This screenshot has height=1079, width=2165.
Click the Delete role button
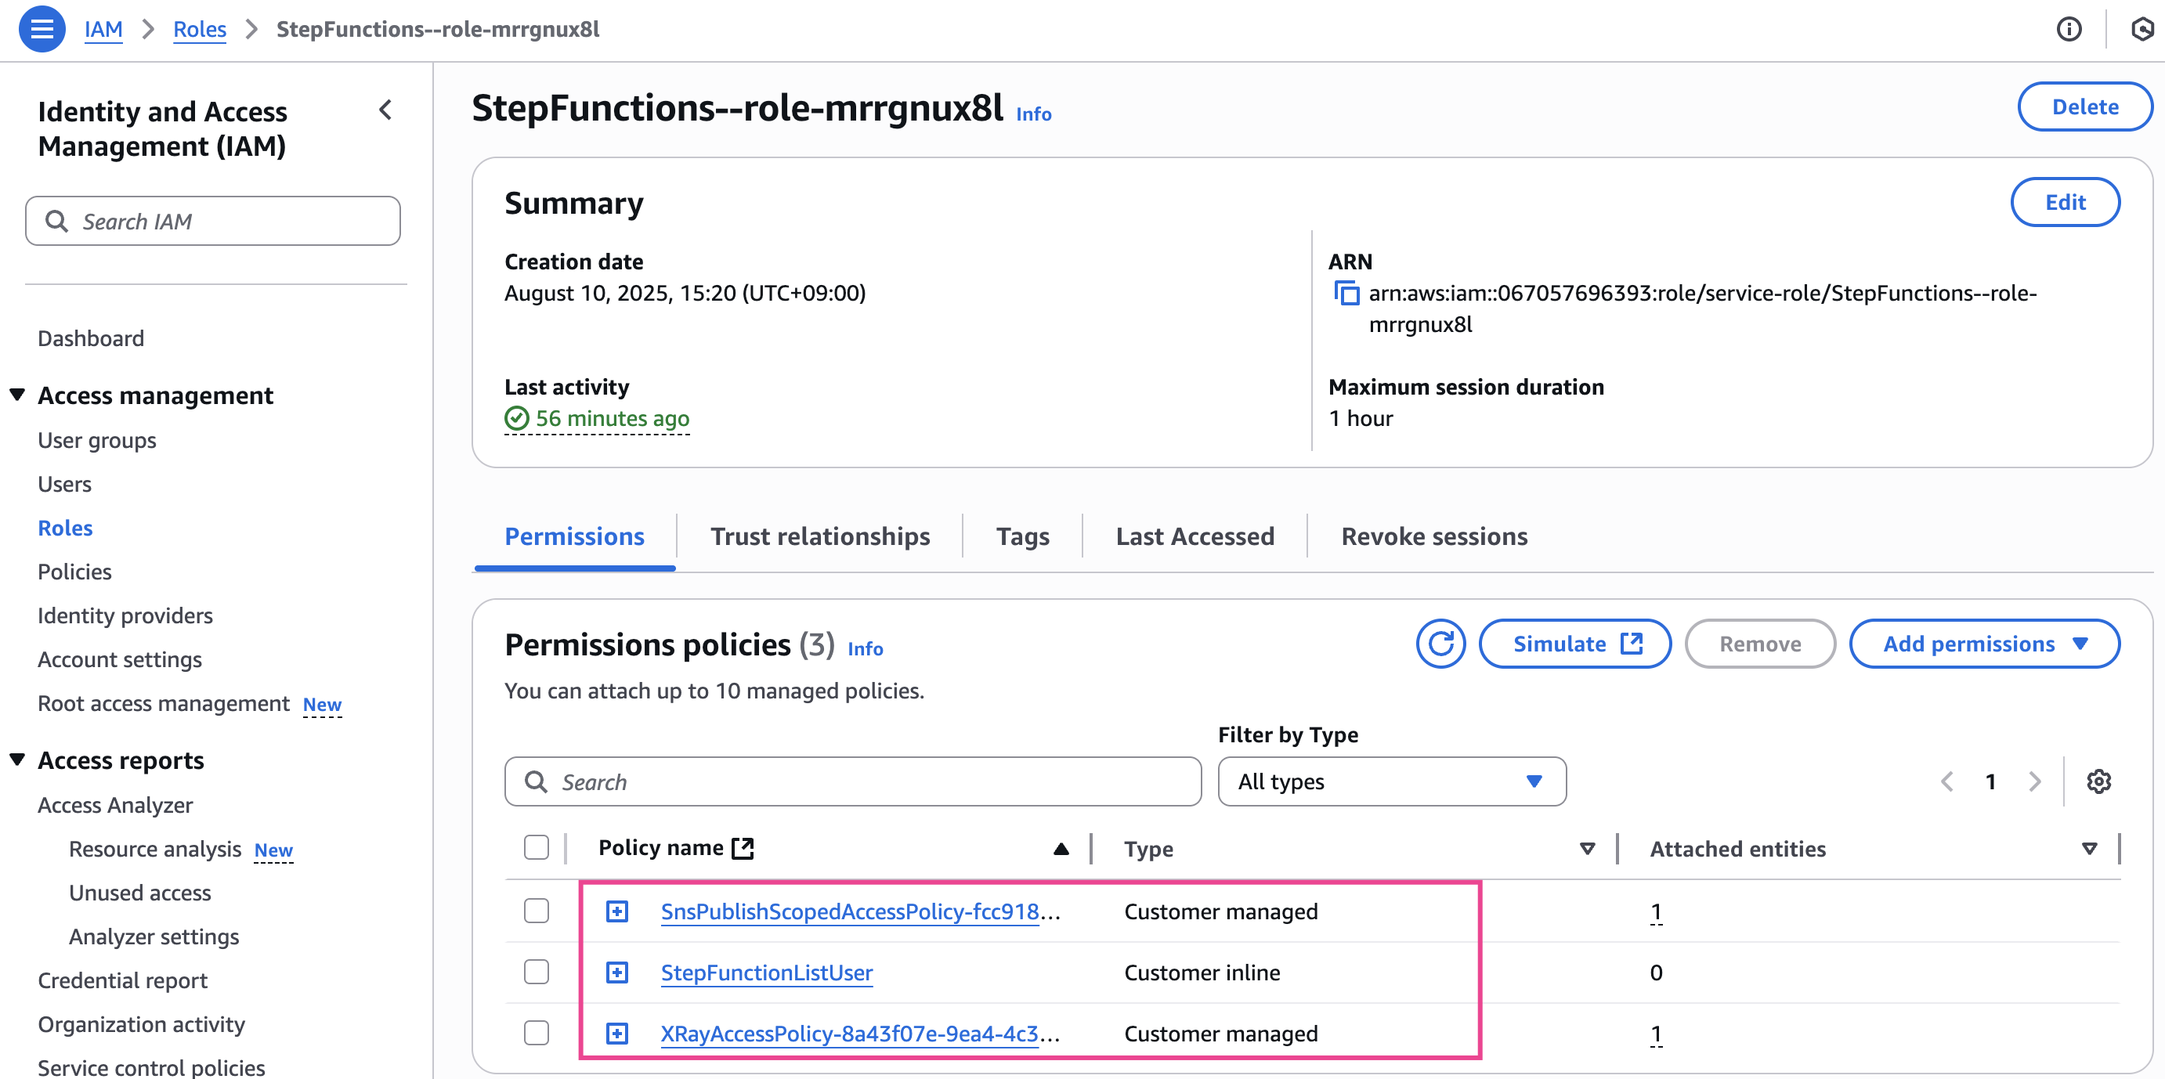2084,106
